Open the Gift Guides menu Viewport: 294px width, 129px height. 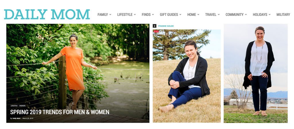click(x=171, y=14)
